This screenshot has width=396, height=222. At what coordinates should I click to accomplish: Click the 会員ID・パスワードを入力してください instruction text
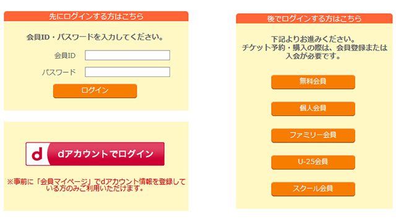point(95,37)
